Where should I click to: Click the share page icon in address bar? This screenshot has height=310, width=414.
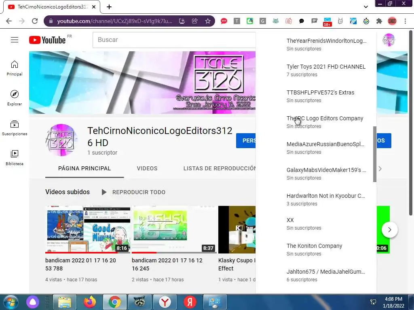click(195, 21)
